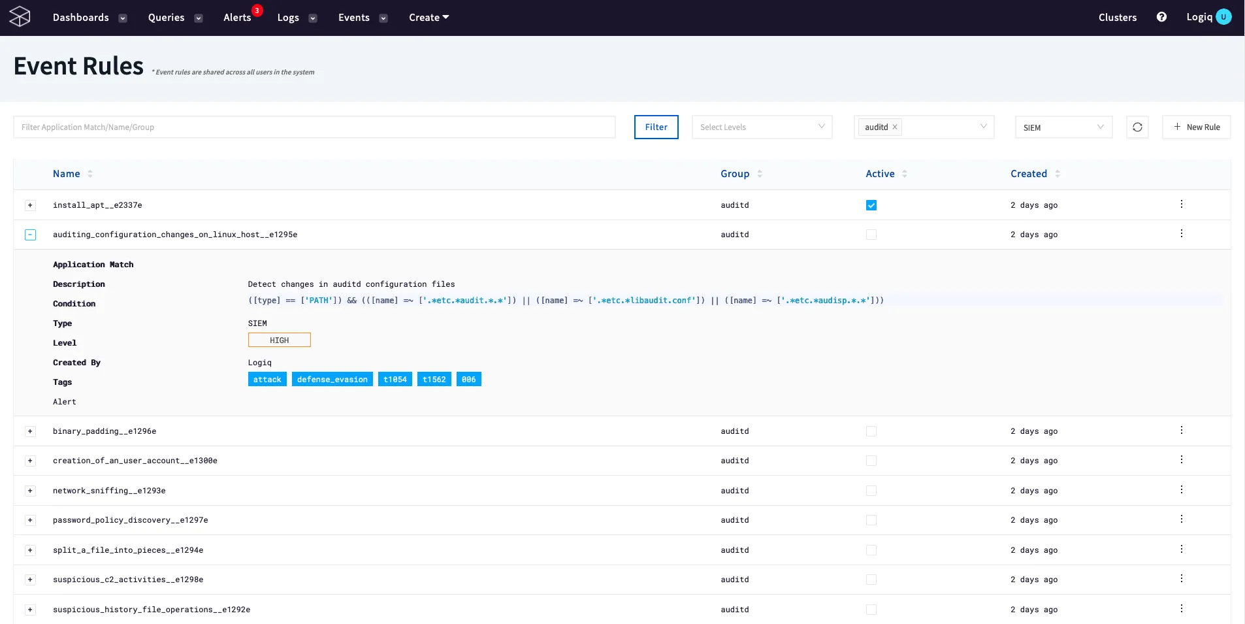This screenshot has height=624, width=1245.
Task: Focus the Filter Application Match/Name/Group field
Action: tap(314, 127)
